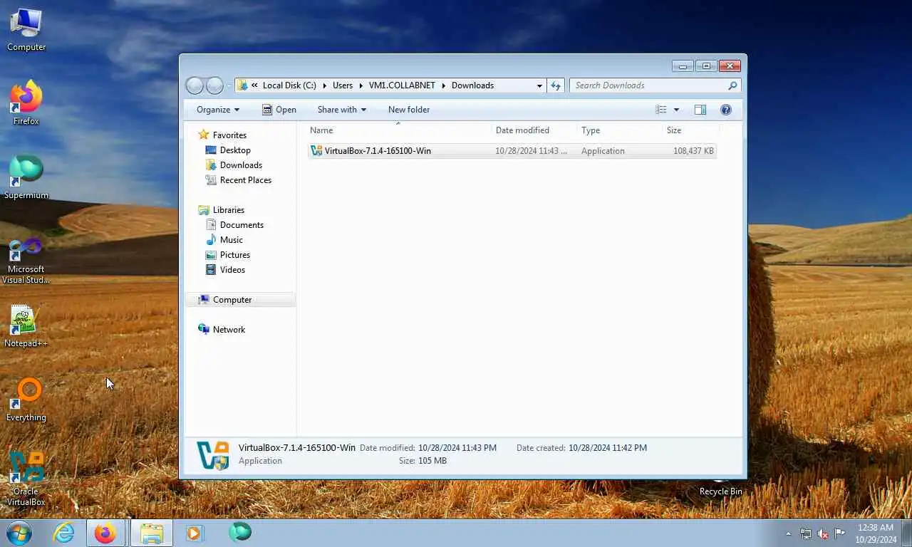
Task: Switch to Firefox in the taskbar
Action: (105, 533)
